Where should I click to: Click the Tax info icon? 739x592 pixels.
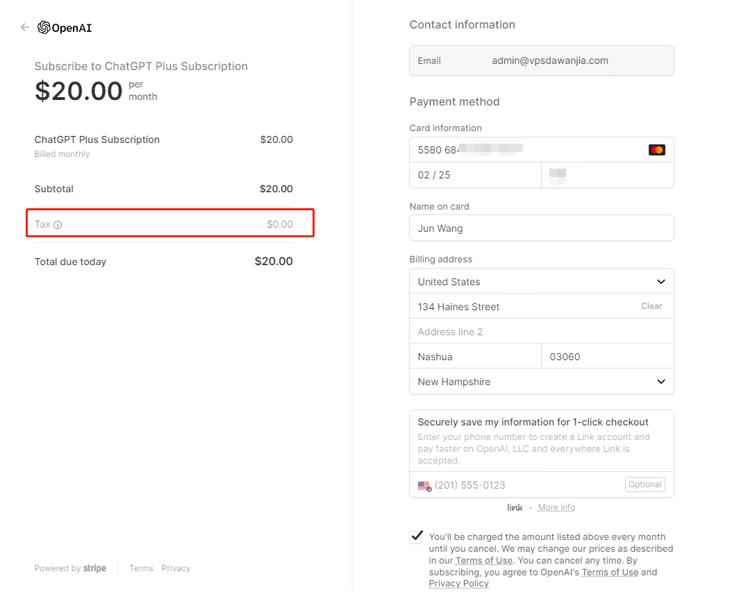(58, 225)
